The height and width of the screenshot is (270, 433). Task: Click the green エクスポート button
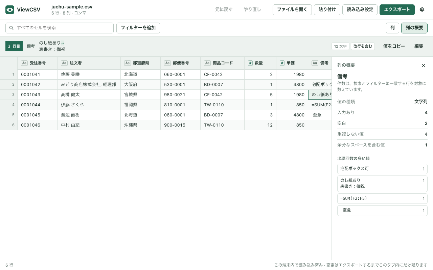(x=397, y=10)
